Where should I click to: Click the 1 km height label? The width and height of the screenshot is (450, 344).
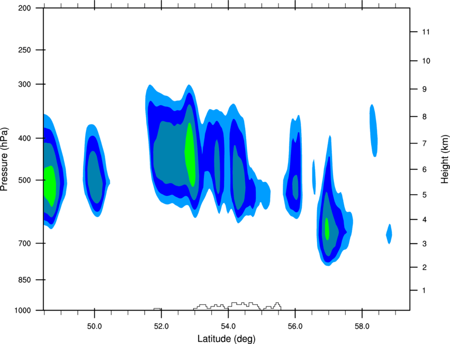coord(424,291)
